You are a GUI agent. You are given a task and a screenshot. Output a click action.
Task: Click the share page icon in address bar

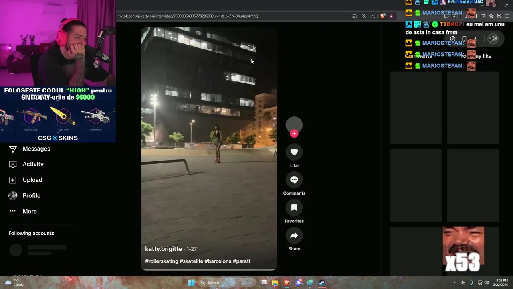click(x=373, y=16)
